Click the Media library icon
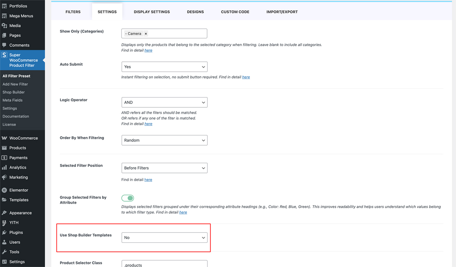 point(5,26)
